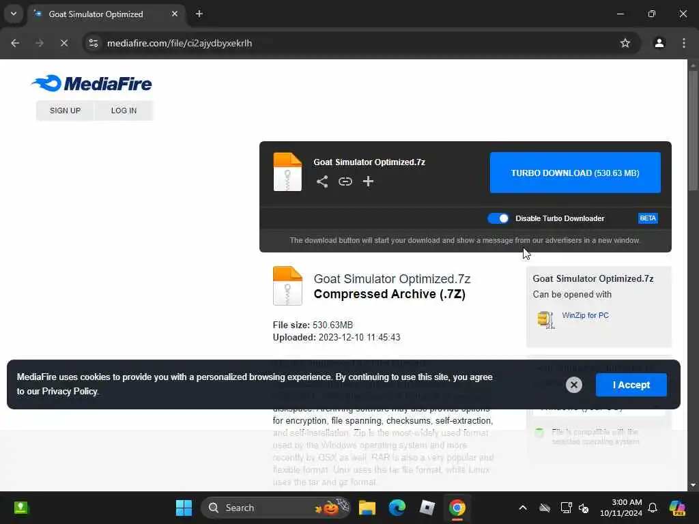Show hidden system tray icons chevron
699x524 pixels.
coord(523,508)
